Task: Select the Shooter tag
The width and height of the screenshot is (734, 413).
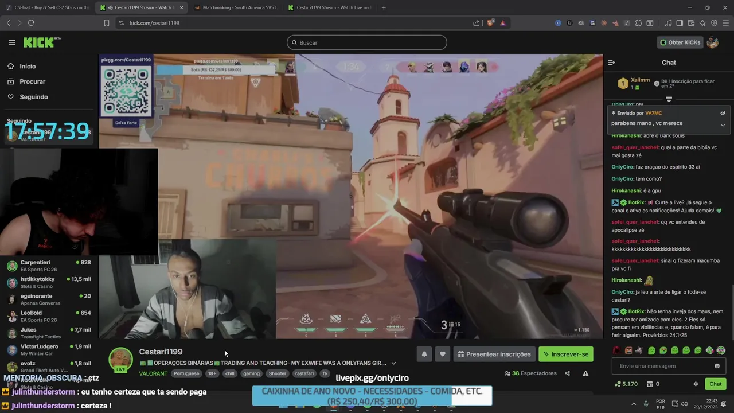Action: 278,373
